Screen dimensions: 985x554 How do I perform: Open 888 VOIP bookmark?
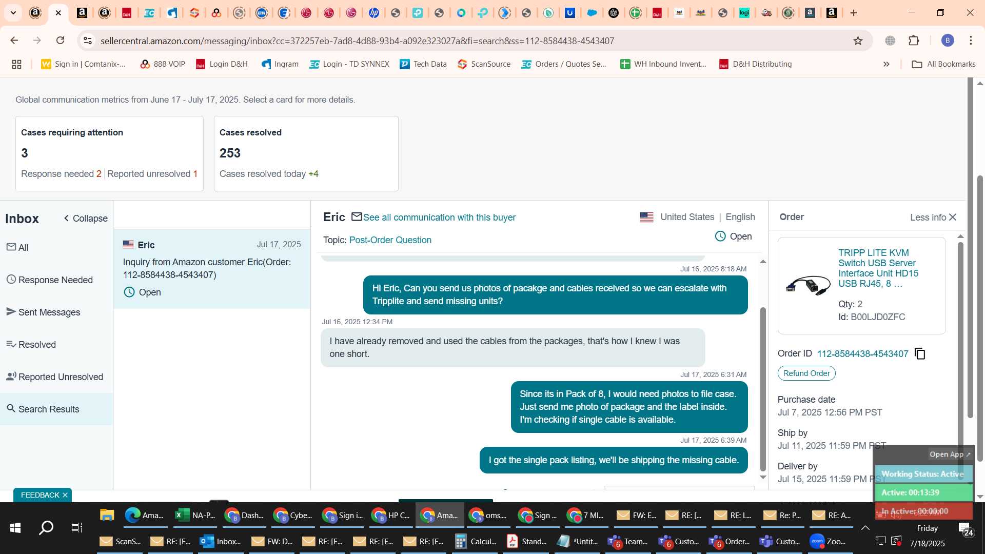[x=163, y=64]
